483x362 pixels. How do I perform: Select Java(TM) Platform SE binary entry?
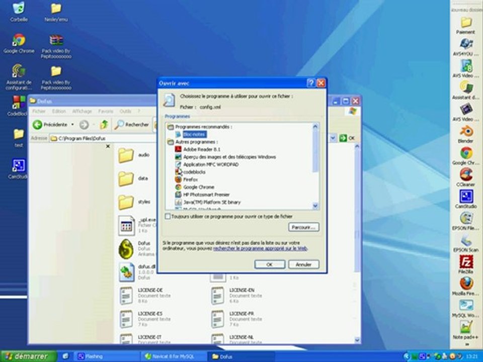pyautogui.click(x=212, y=202)
